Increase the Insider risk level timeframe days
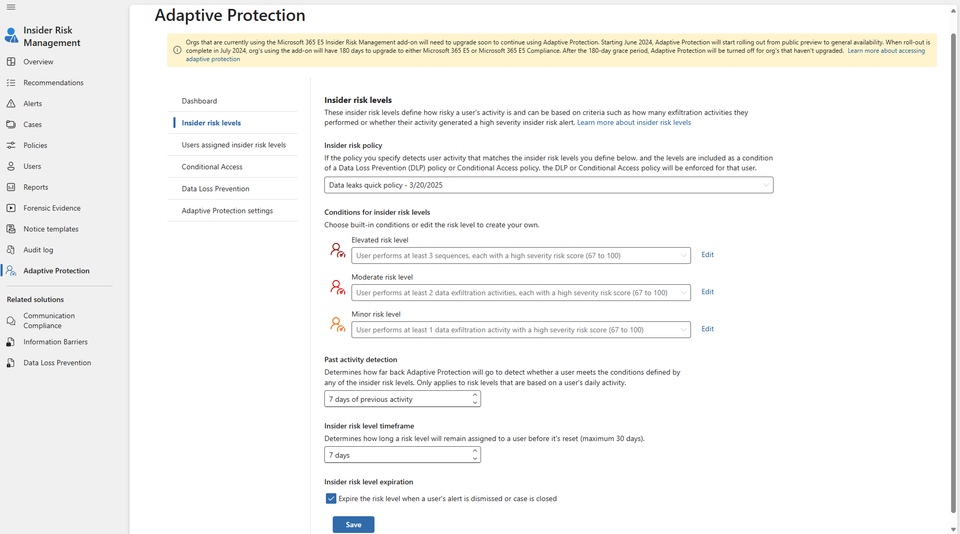 (x=475, y=451)
